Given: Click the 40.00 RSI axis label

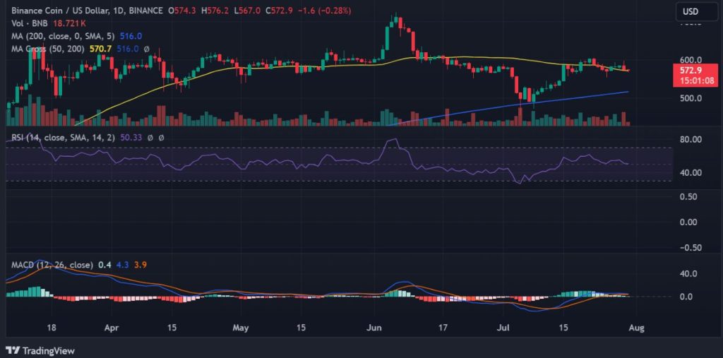Looking at the screenshot, I should click(691, 172).
